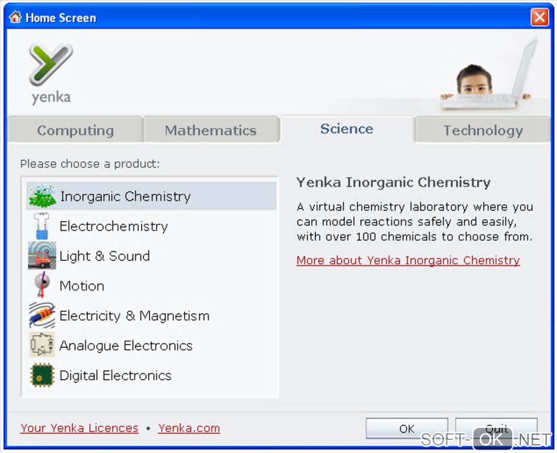Click the Digital Electronics chip icon

click(x=42, y=375)
